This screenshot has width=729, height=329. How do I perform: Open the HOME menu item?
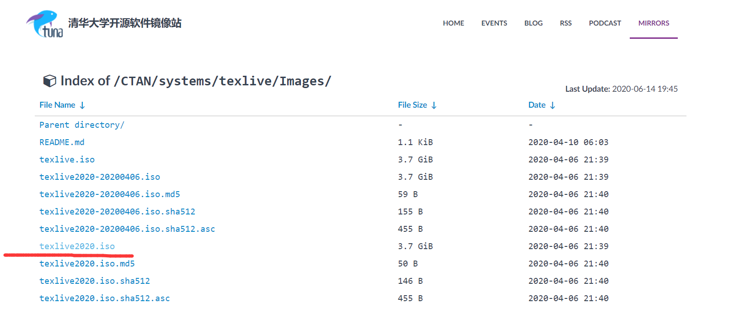(x=453, y=23)
